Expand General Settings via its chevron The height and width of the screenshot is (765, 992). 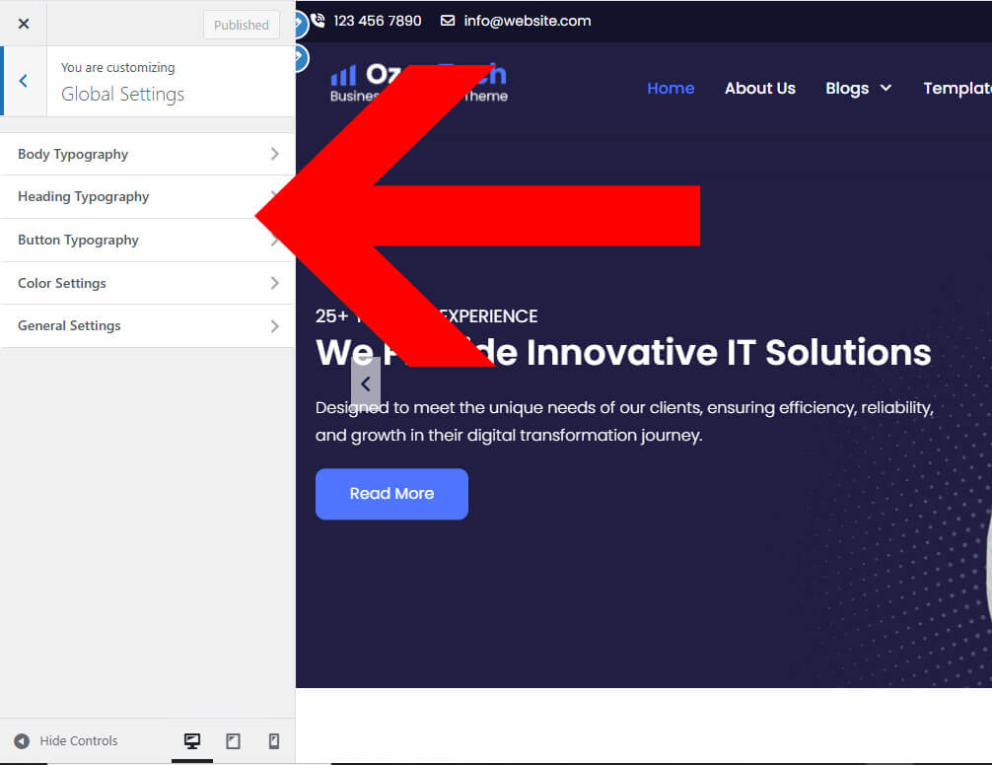[x=274, y=326]
